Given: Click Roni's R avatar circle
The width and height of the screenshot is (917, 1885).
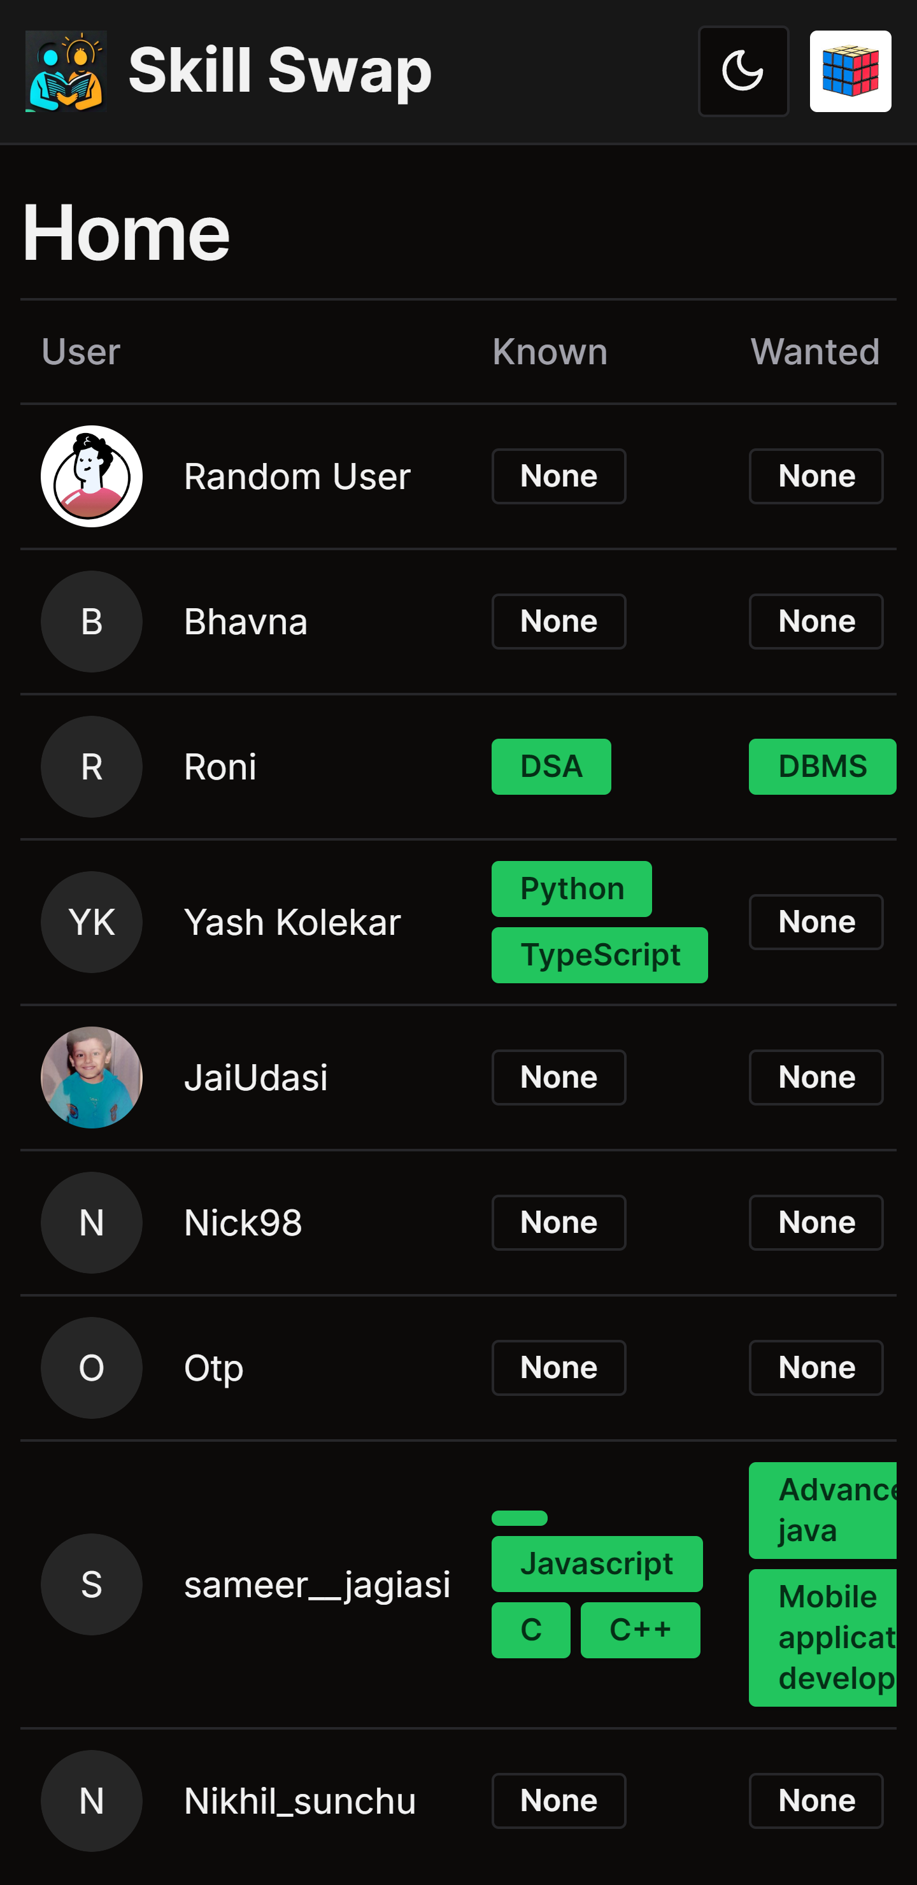Looking at the screenshot, I should tap(92, 766).
